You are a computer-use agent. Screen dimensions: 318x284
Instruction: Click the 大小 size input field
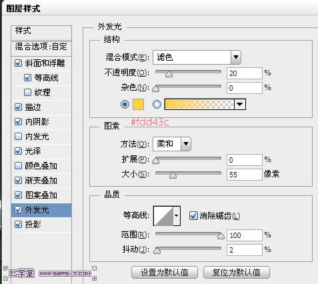click(x=244, y=175)
